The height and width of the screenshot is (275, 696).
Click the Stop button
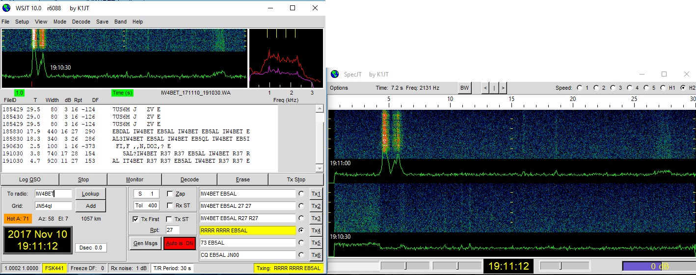coord(83,179)
